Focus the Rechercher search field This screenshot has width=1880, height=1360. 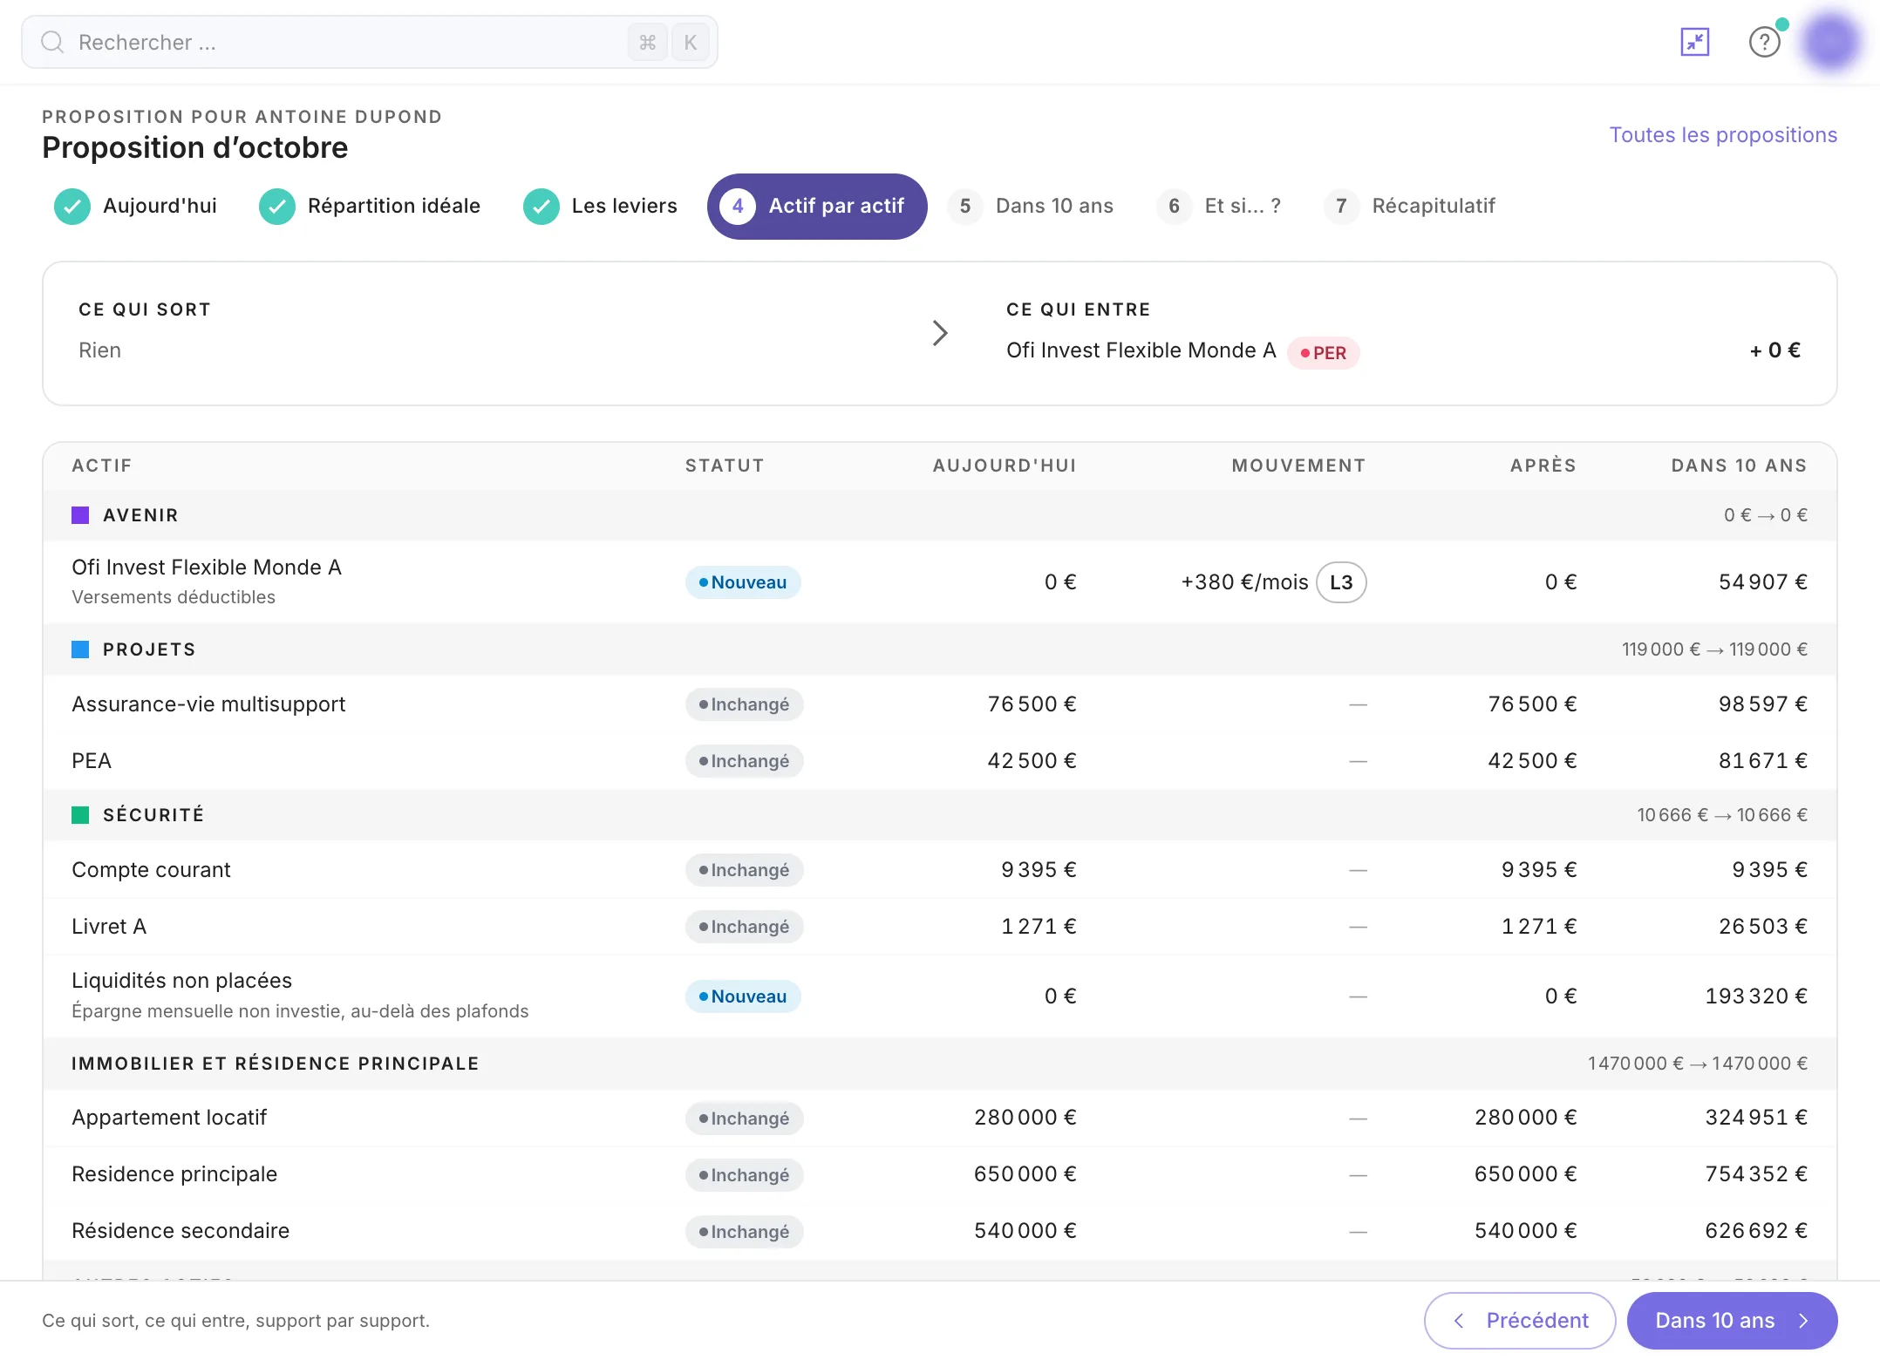[370, 42]
